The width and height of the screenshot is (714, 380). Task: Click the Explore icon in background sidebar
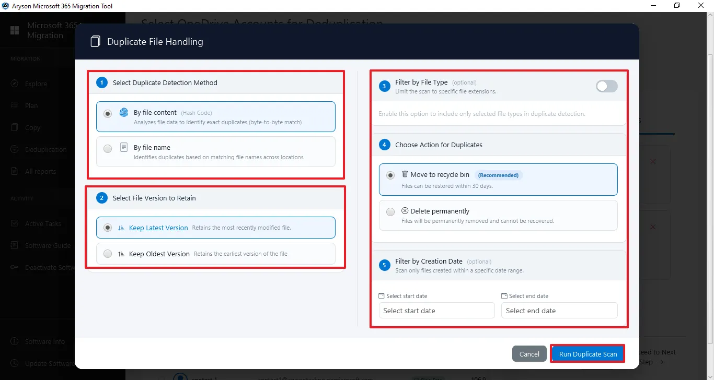(15, 84)
